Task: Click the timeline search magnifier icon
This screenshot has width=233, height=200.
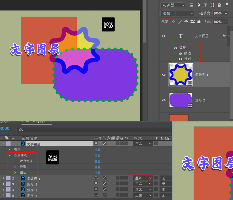Action: pyautogui.click(x=21, y=130)
